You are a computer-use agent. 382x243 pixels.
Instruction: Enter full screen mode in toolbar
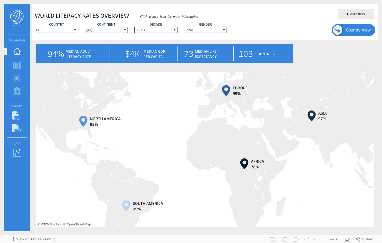tap(347, 239)
